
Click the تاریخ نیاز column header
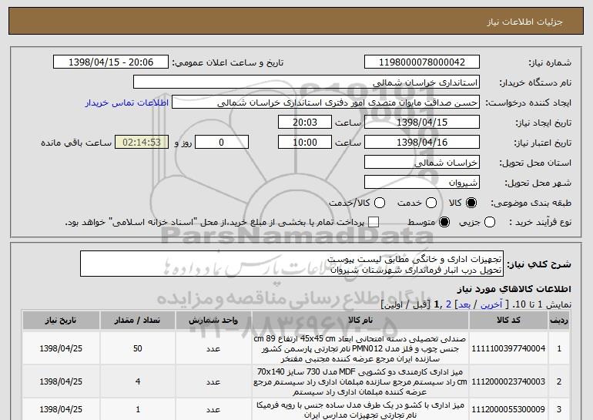pos(61,320)
